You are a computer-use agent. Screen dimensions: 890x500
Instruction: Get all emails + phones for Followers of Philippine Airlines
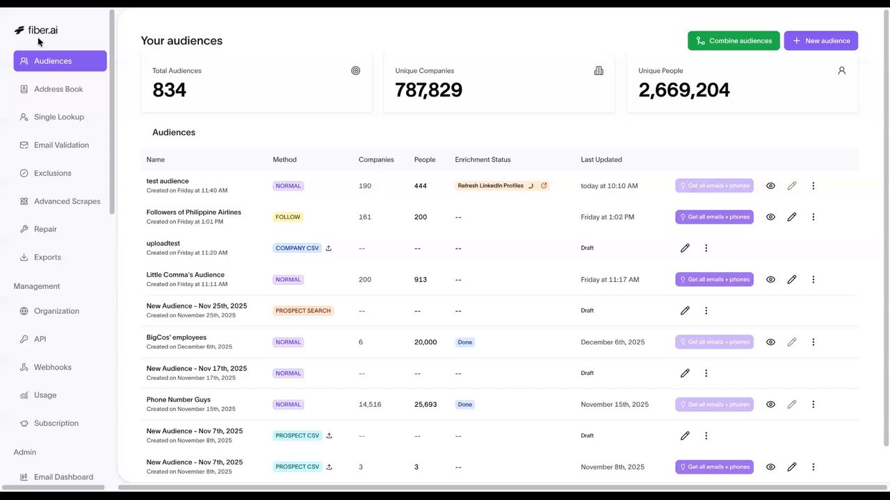[714, 217]
